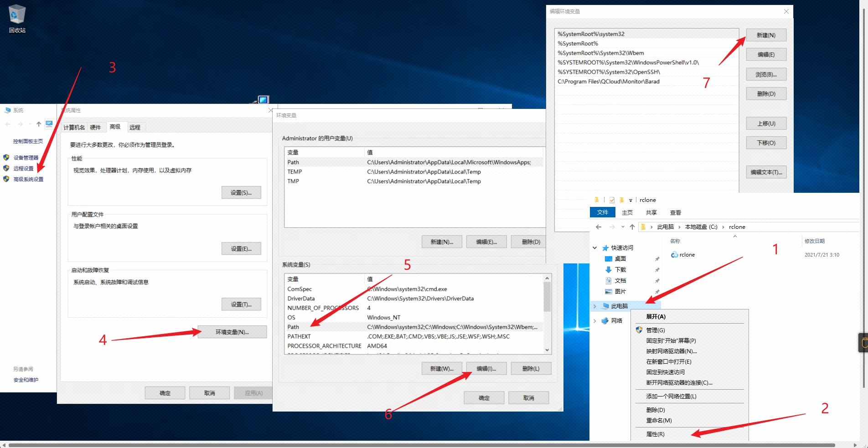Click the 网络 icon in navigation pane

[x=605, y=320]
